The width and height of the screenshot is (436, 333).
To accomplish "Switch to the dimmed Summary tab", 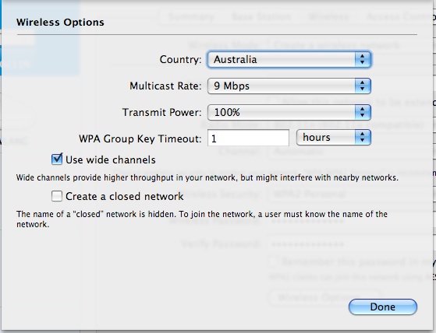I will click(191, 17).
